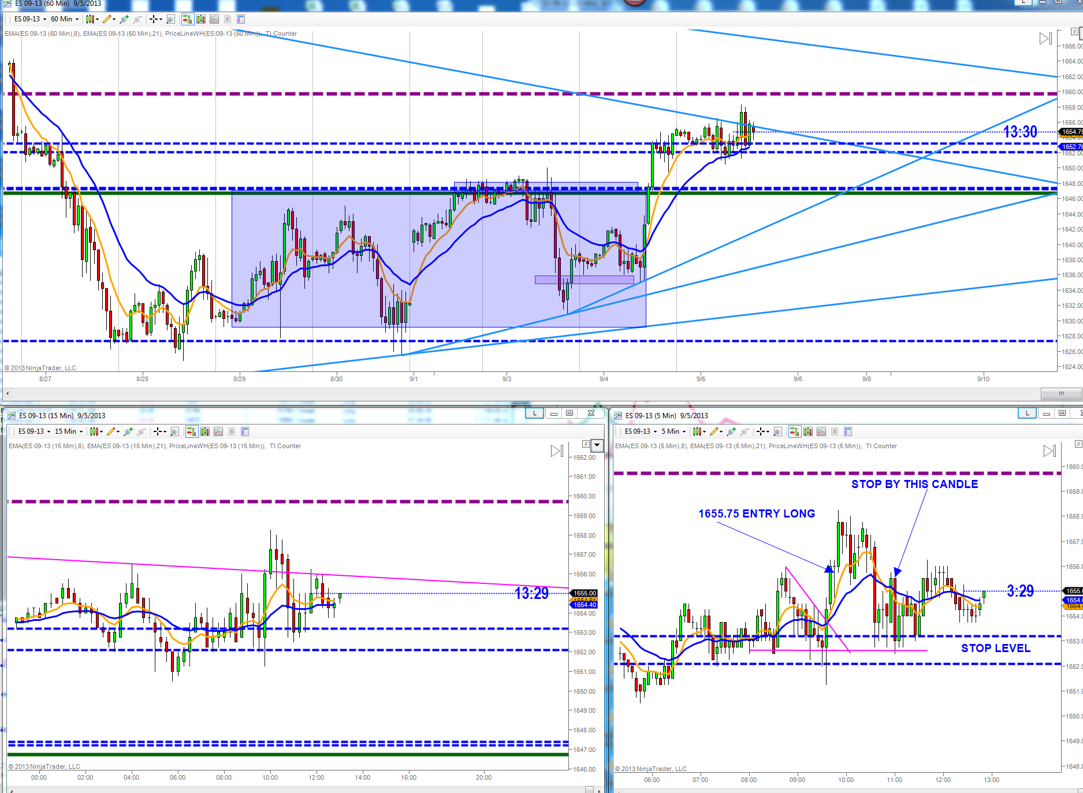This screenshot has width=1083, height=793.
Task: Open the down-arrow dropdown on 15 Min price axis
Action: point(597,445)
